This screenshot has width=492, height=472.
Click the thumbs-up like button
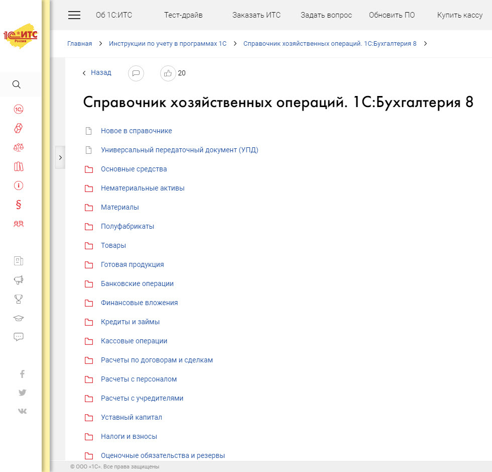pos(168,73)
